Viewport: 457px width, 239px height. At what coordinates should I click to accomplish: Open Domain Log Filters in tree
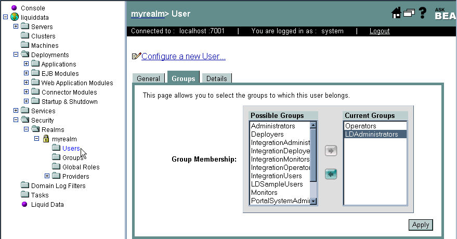coord(58,185)
